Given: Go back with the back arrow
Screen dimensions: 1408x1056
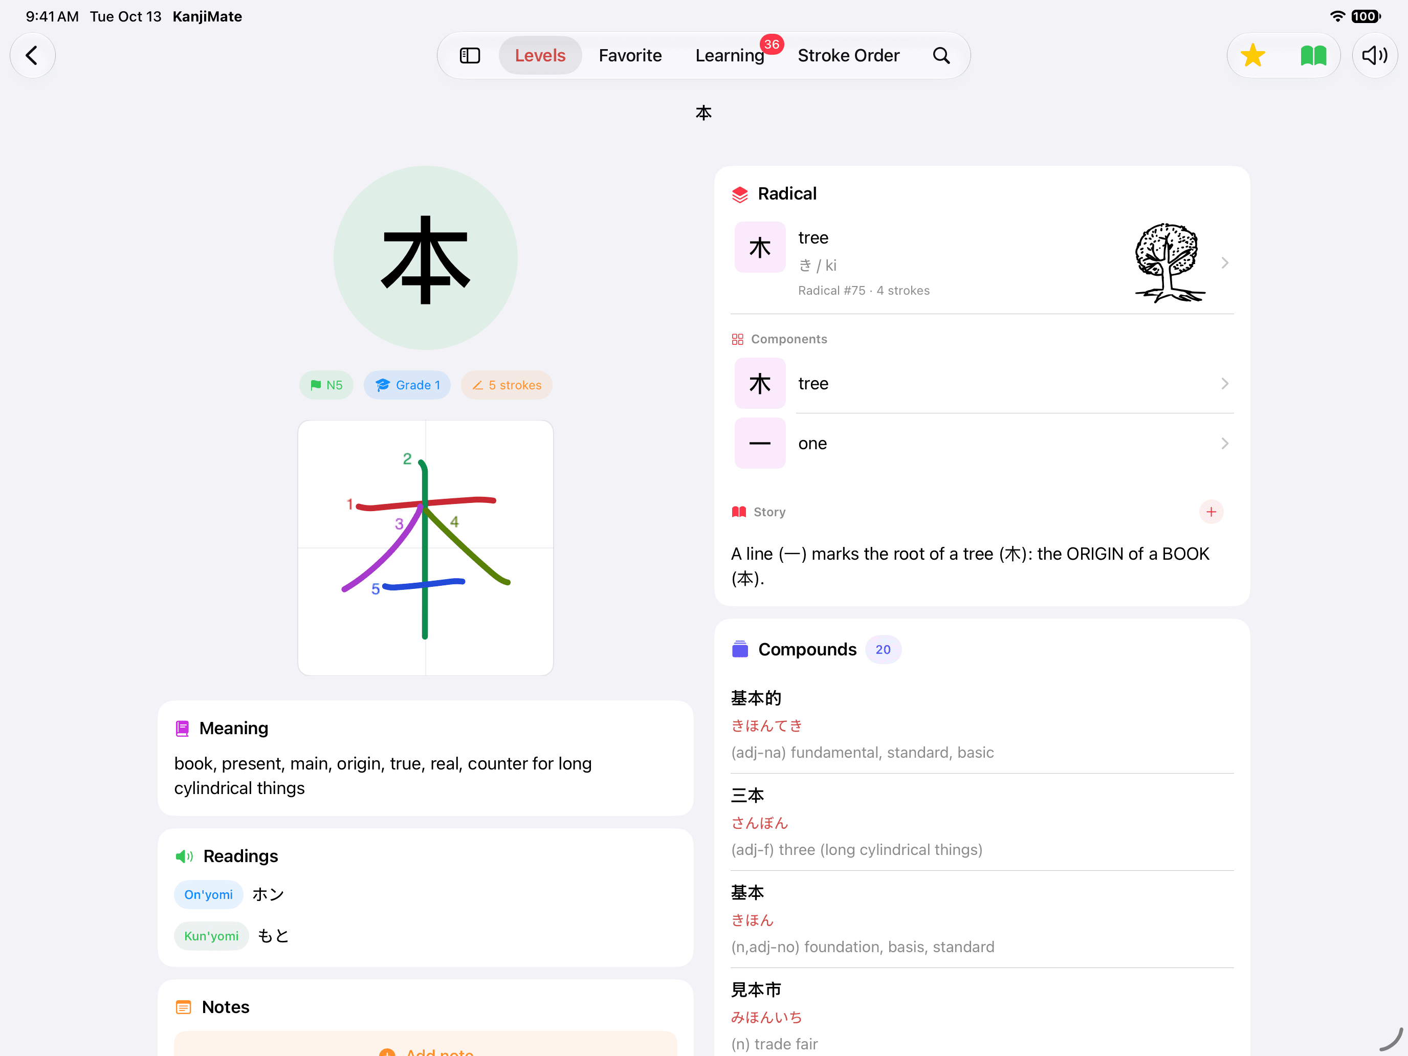Looking at the screenshot, I should 32,55.
